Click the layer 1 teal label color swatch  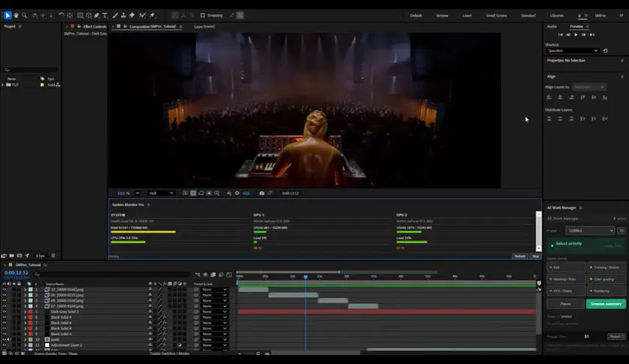tap(31, 290)
